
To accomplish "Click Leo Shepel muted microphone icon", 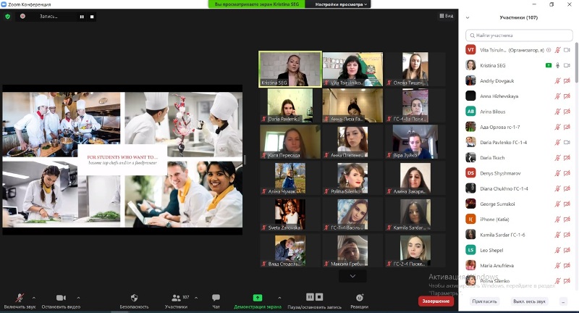I will (x=557, y=250).
